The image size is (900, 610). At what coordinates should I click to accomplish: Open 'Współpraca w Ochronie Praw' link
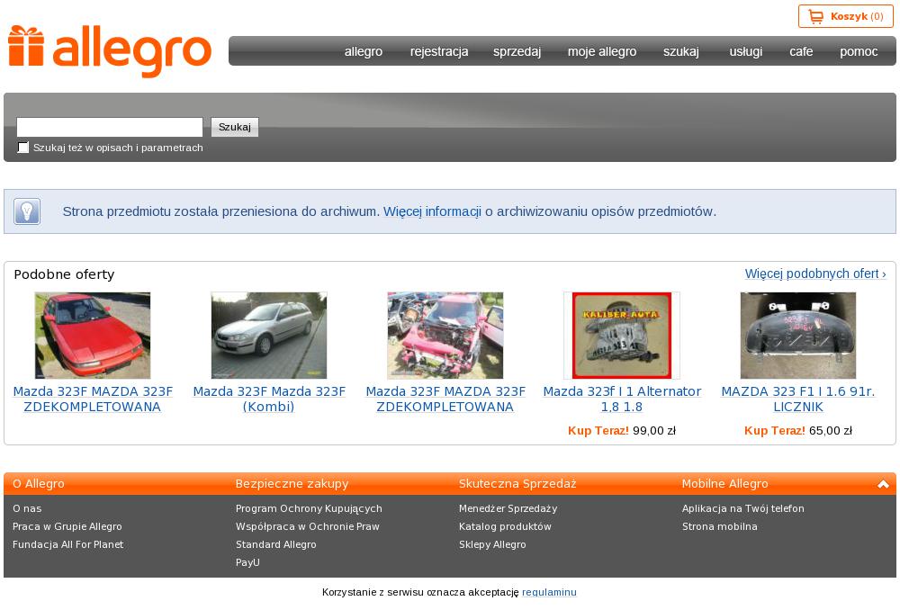[x=308, y=526]
